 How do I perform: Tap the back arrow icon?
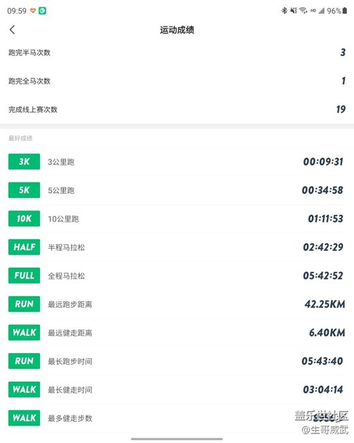pyautogui.click(x=12, y=30)
